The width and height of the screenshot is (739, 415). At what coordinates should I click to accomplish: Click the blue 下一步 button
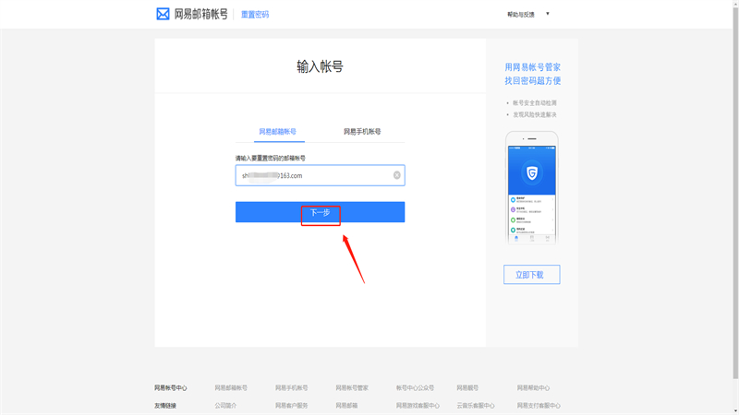point(320,212)
